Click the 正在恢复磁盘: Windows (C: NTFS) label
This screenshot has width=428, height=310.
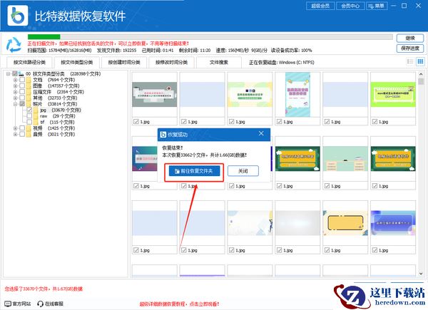coord(282,63)
